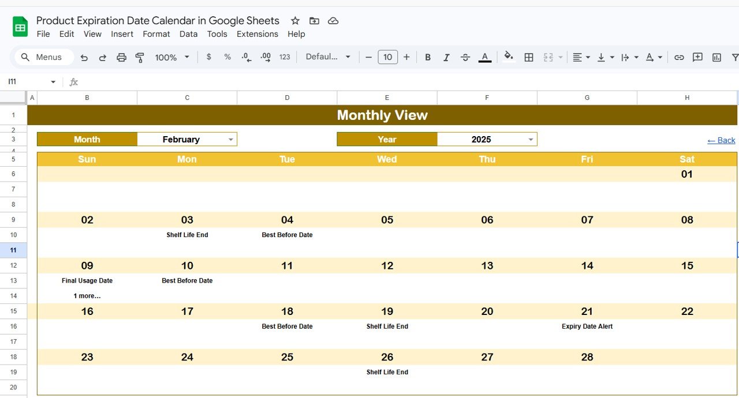
Task: Select the row 11 header
Action: point(13,250)
